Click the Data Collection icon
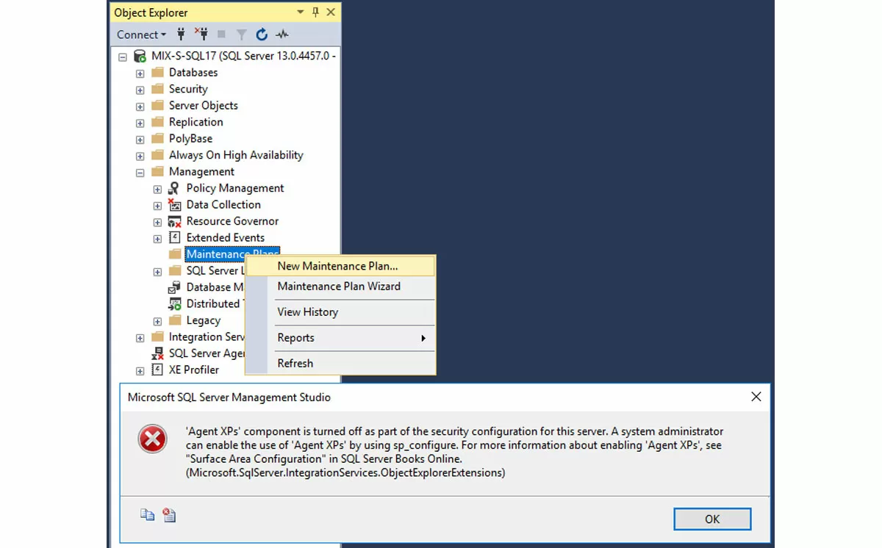Screen dimensions: 882x548 (x=174, y=204)
